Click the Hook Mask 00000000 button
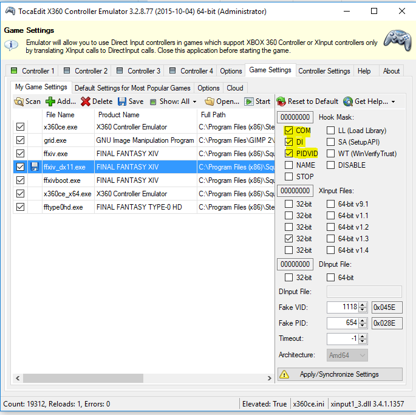416x415 pixels. (x=295, y=117)
